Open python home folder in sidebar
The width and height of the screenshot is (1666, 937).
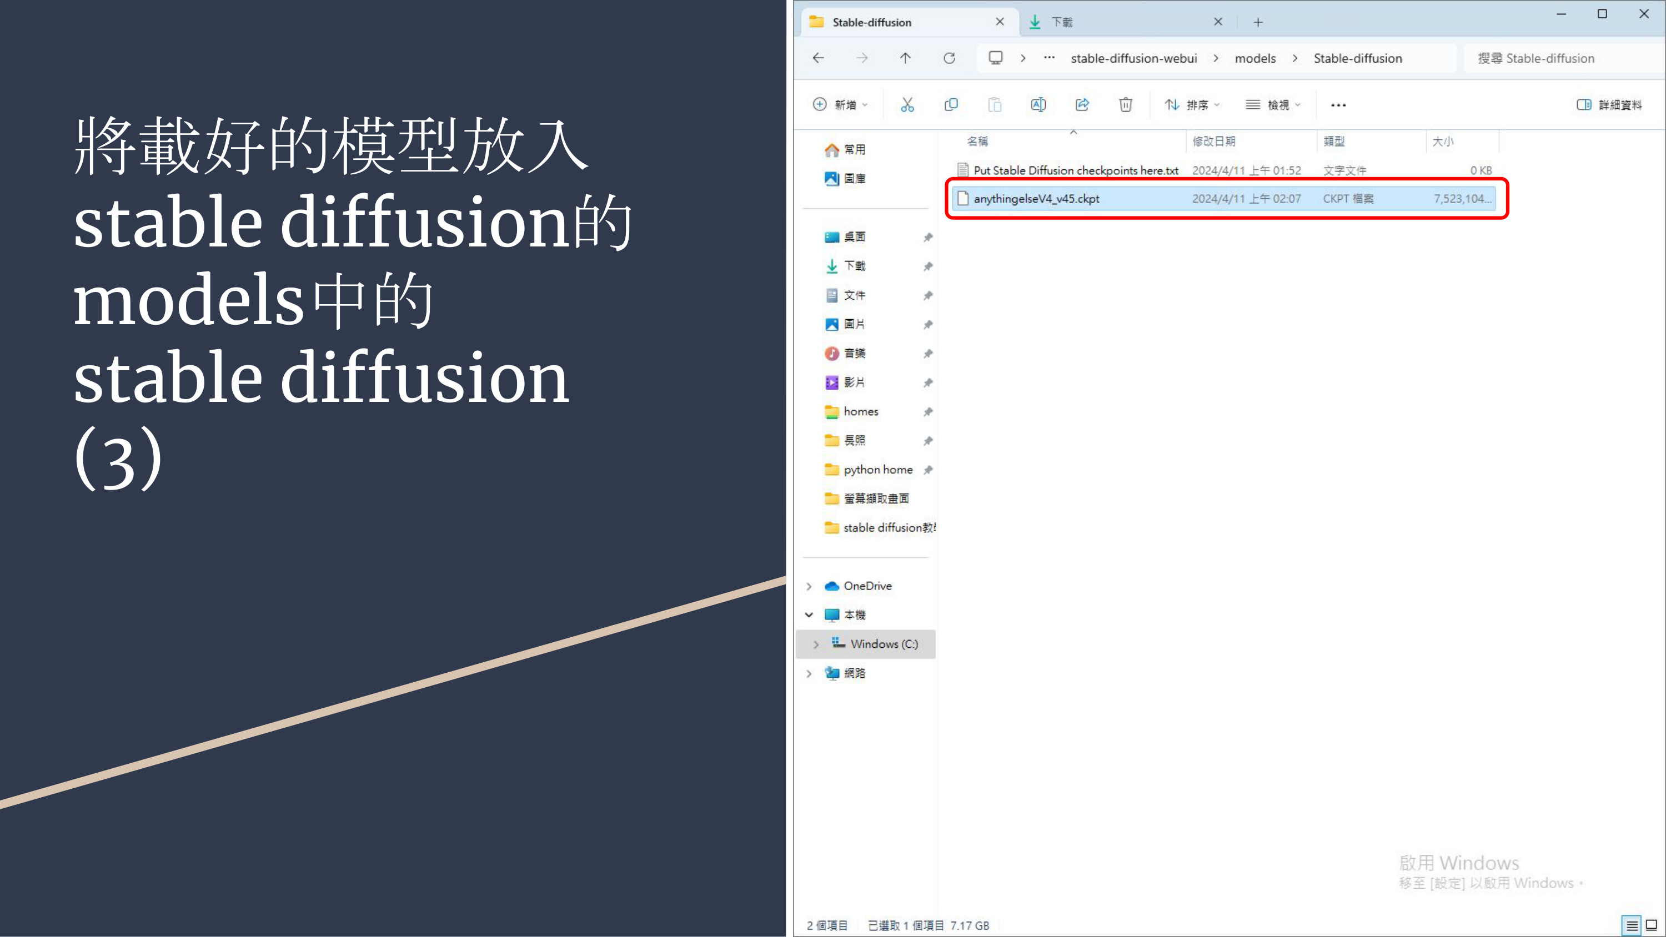pyautogui.click(x=868, y=470)
